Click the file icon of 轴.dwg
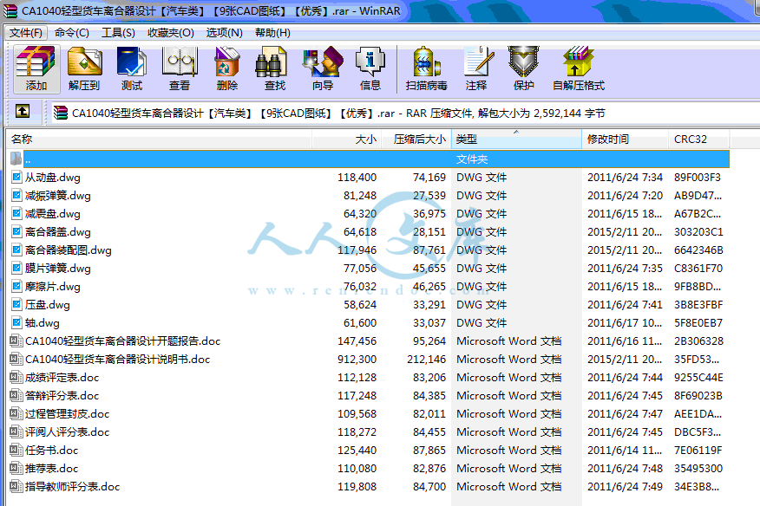The height and width of the screenshot is (506, 760). 16,322
